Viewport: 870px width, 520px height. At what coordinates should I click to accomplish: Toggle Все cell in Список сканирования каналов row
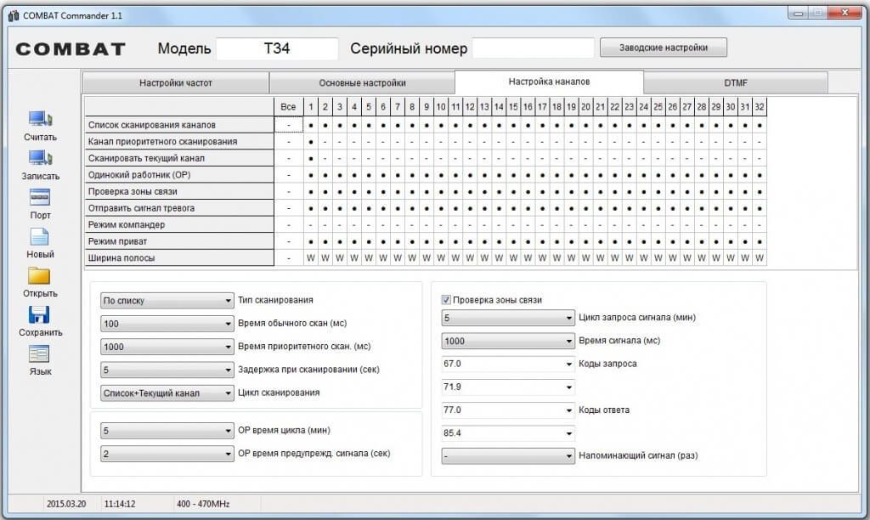pos(289,125)
